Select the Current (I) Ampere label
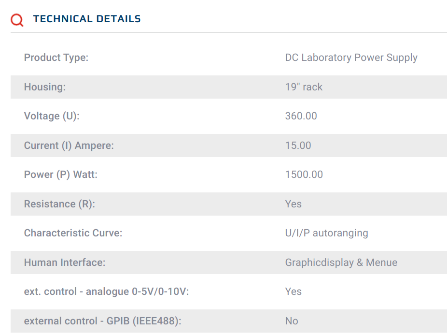Image resolution: width=447 pixels, height=336 pixels. [69, 146]
